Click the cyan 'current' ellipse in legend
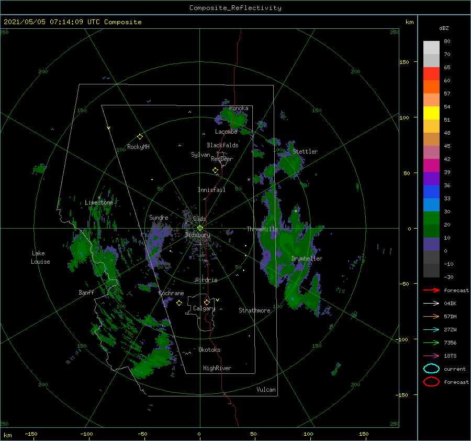The height and width of the screenshot is (441, 471). pos(431,369)
